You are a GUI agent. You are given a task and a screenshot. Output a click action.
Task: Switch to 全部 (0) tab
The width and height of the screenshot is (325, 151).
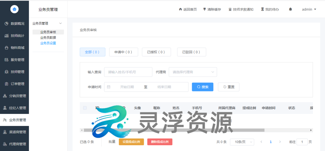[92, 52]
